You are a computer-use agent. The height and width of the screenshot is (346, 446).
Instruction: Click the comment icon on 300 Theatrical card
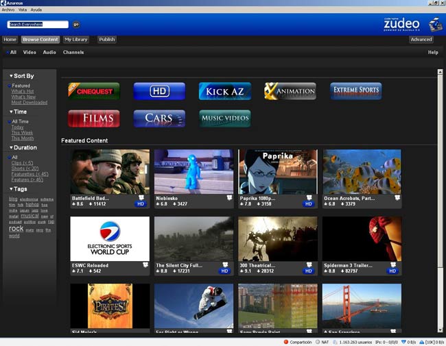point(309,264)
